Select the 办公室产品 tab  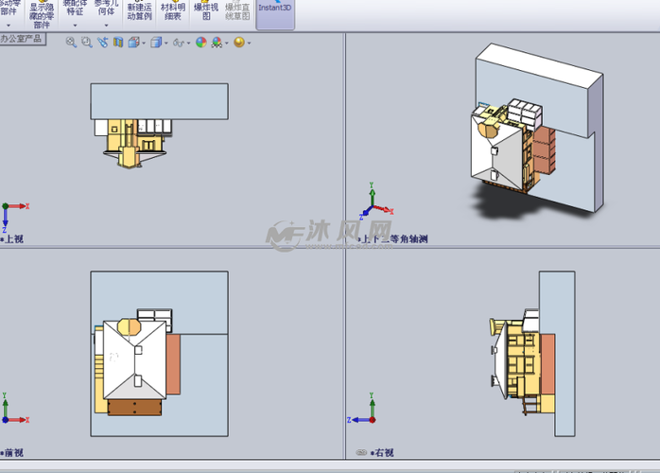(x=22, y=39)
